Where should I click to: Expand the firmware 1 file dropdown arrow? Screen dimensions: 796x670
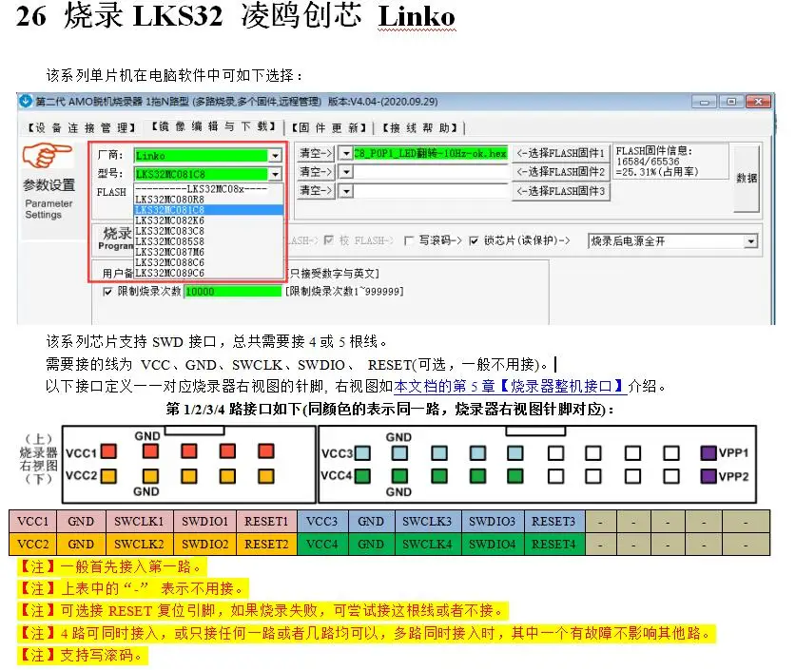(346, 153)
